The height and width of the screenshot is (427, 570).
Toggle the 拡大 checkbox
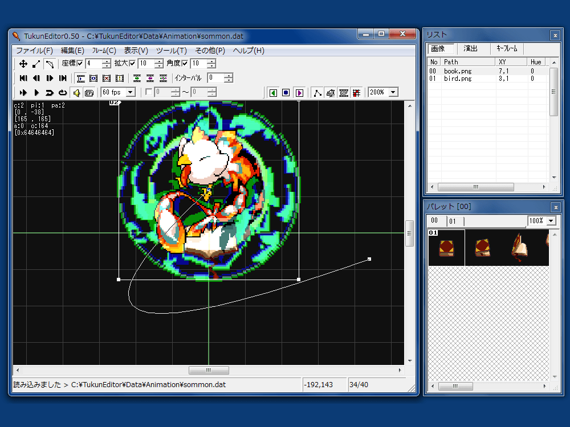coord(132,64)
